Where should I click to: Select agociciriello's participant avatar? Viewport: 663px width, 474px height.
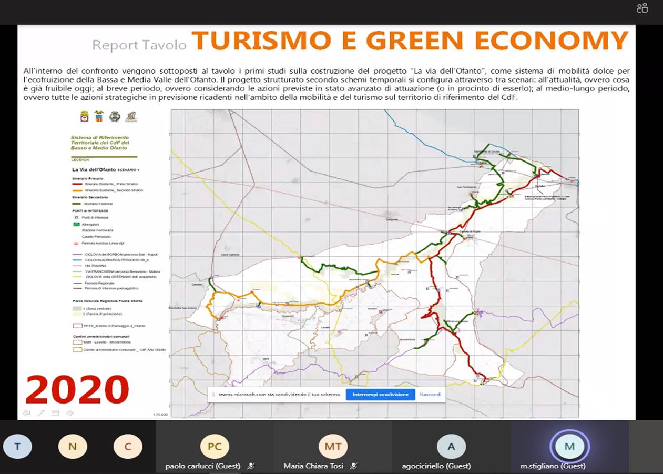coord(451,447)
